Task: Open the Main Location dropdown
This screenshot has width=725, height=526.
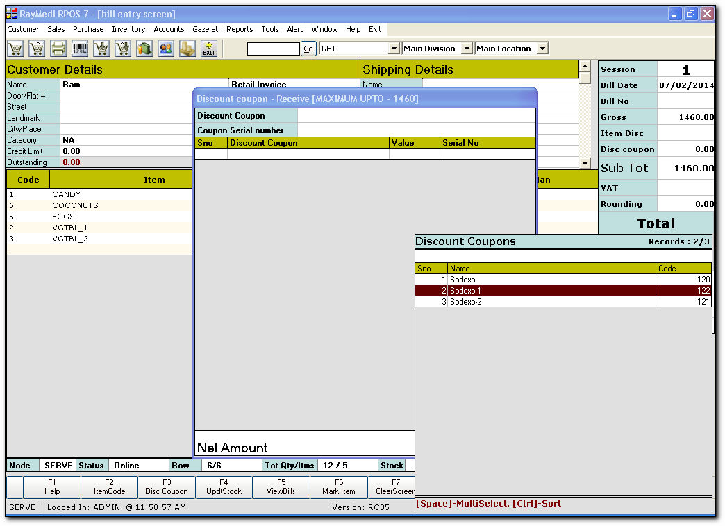Action: (x=542, y=49)
